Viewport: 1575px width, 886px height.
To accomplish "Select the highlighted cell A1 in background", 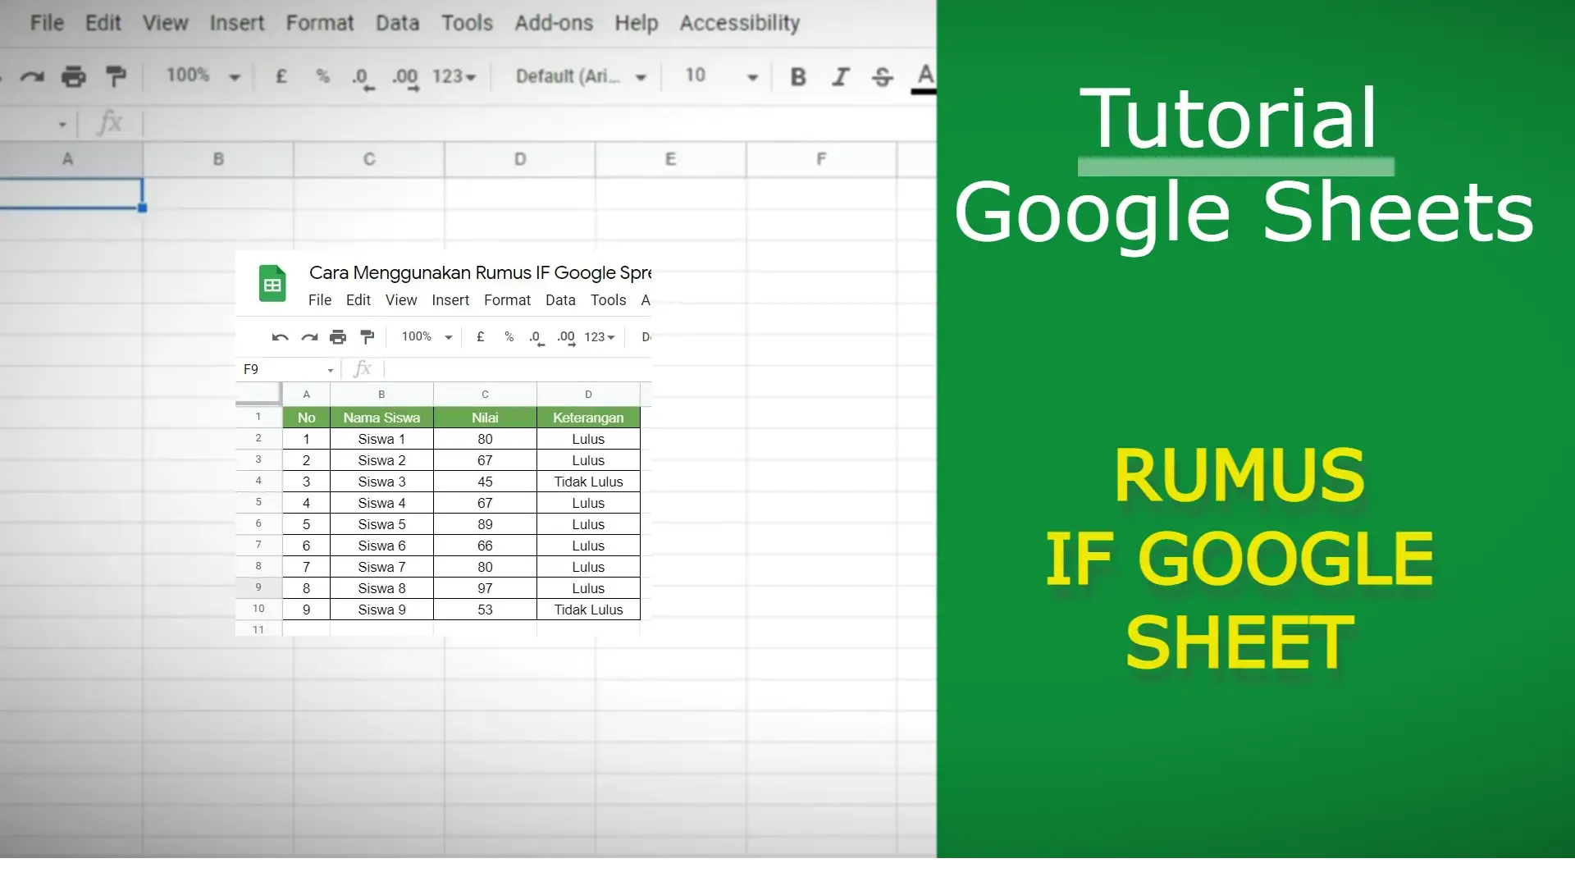I will (x=71, y=194).
